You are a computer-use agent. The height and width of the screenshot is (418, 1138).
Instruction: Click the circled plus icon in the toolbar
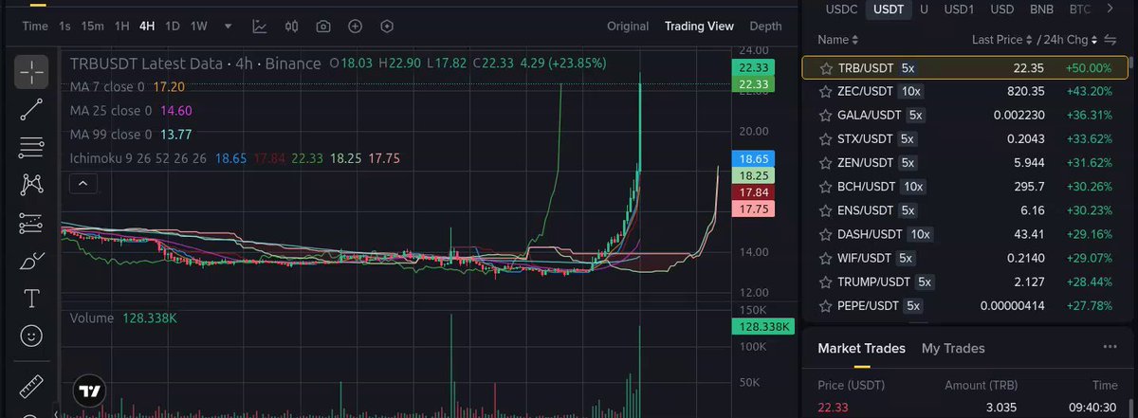pyautogui.click(x=355, y=27)
